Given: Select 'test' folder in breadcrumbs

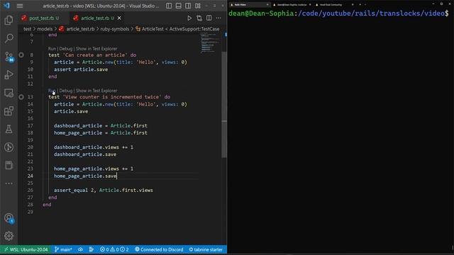Looking at the screenshot, I should pos(27,29).
